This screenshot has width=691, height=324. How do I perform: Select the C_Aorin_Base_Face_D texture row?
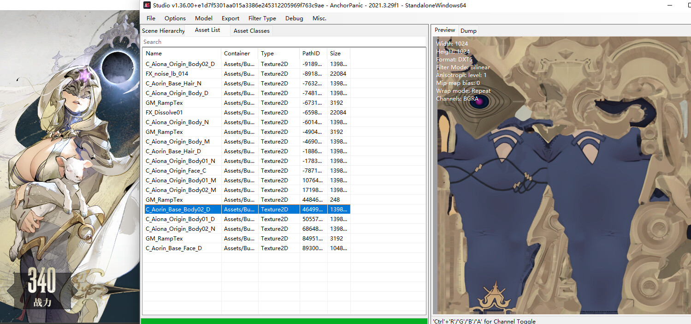click(x=174, y=248)
